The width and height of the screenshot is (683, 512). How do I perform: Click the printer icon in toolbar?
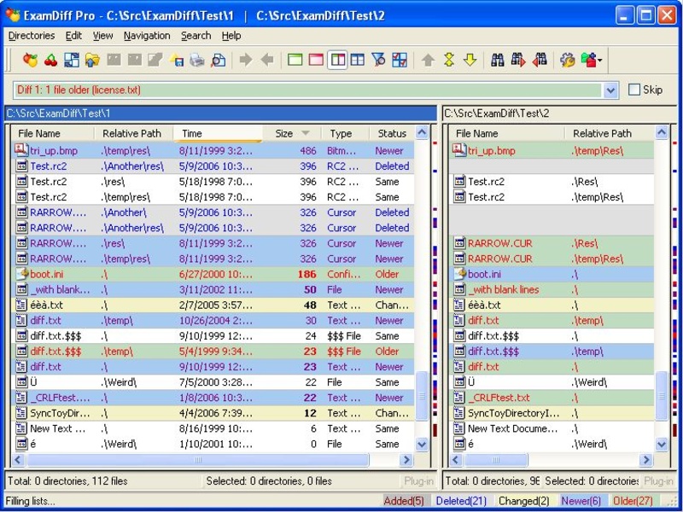coord(197,60)
